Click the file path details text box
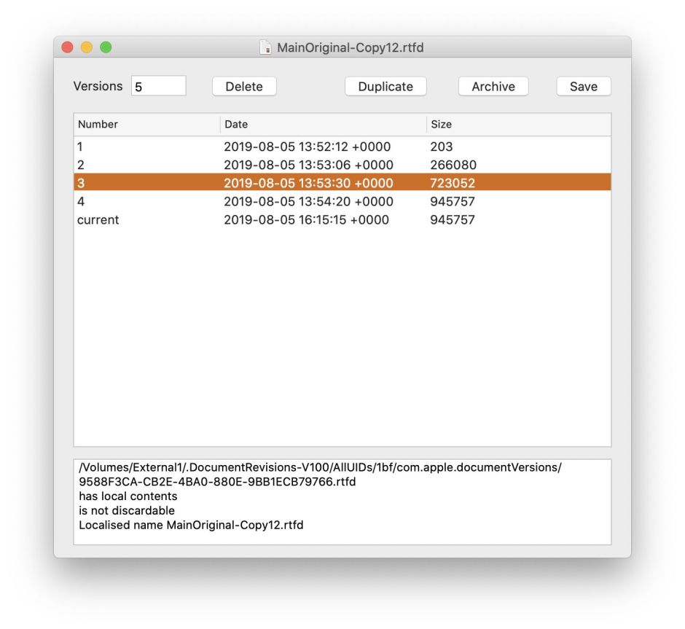This screenshot has height=629, width=685. [x=342, y=501]
